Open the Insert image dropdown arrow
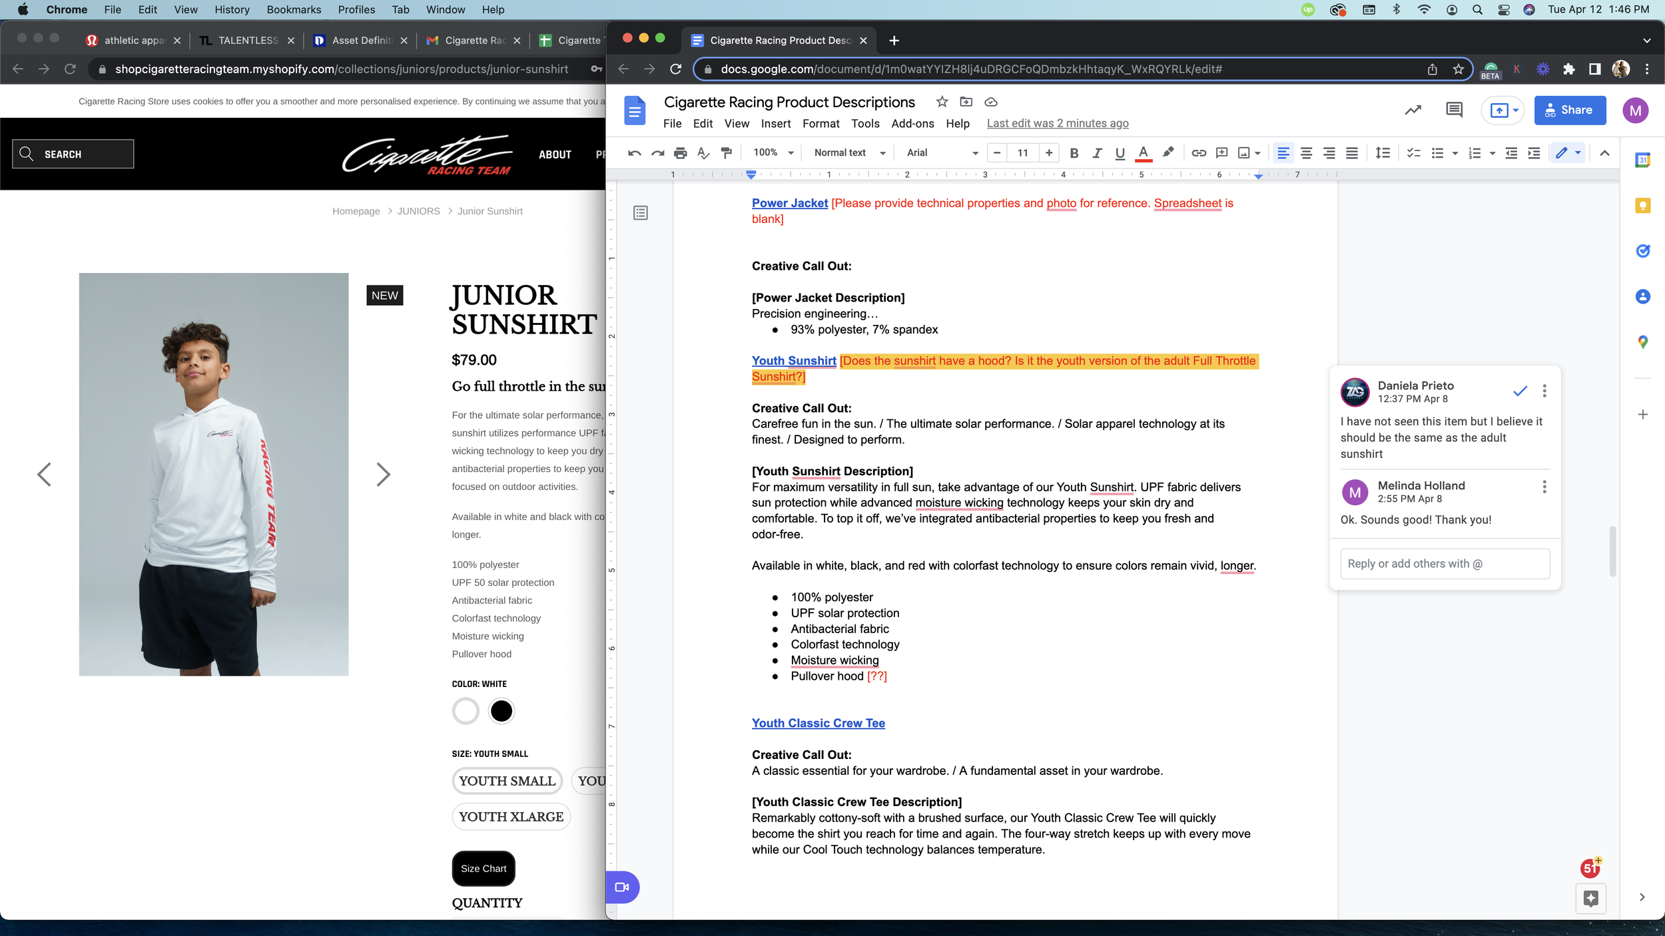The width and height of the screenshot is (1665, 936). point(1257,153)
